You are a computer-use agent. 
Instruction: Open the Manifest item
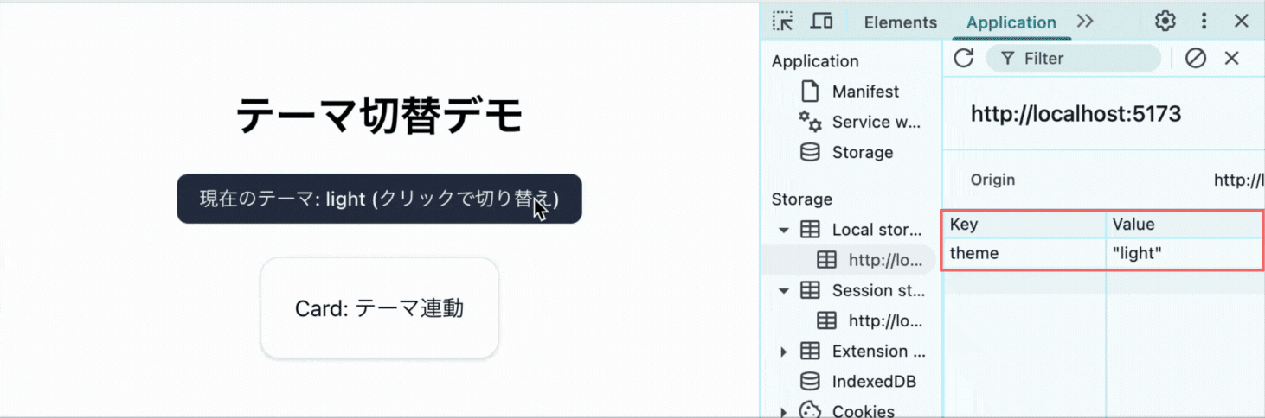click(864, 92)
